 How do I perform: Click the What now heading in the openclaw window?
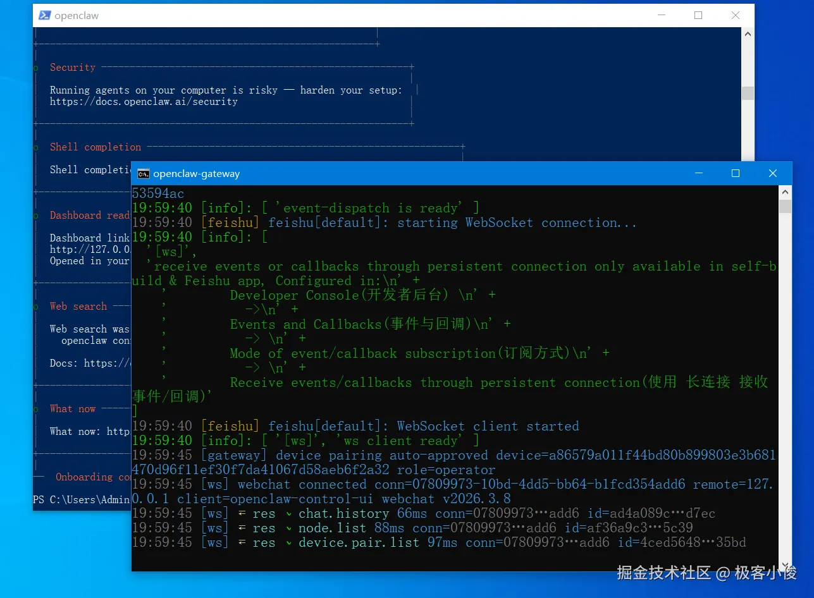pyautogui.click(x=73, y=409)
